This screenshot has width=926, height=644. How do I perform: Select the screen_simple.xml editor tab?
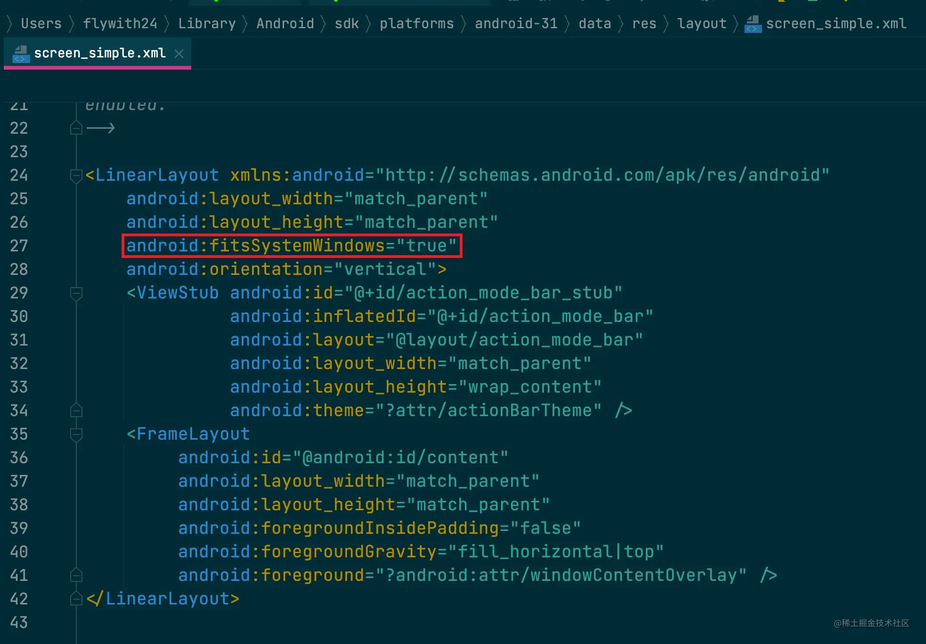(99, 53)
